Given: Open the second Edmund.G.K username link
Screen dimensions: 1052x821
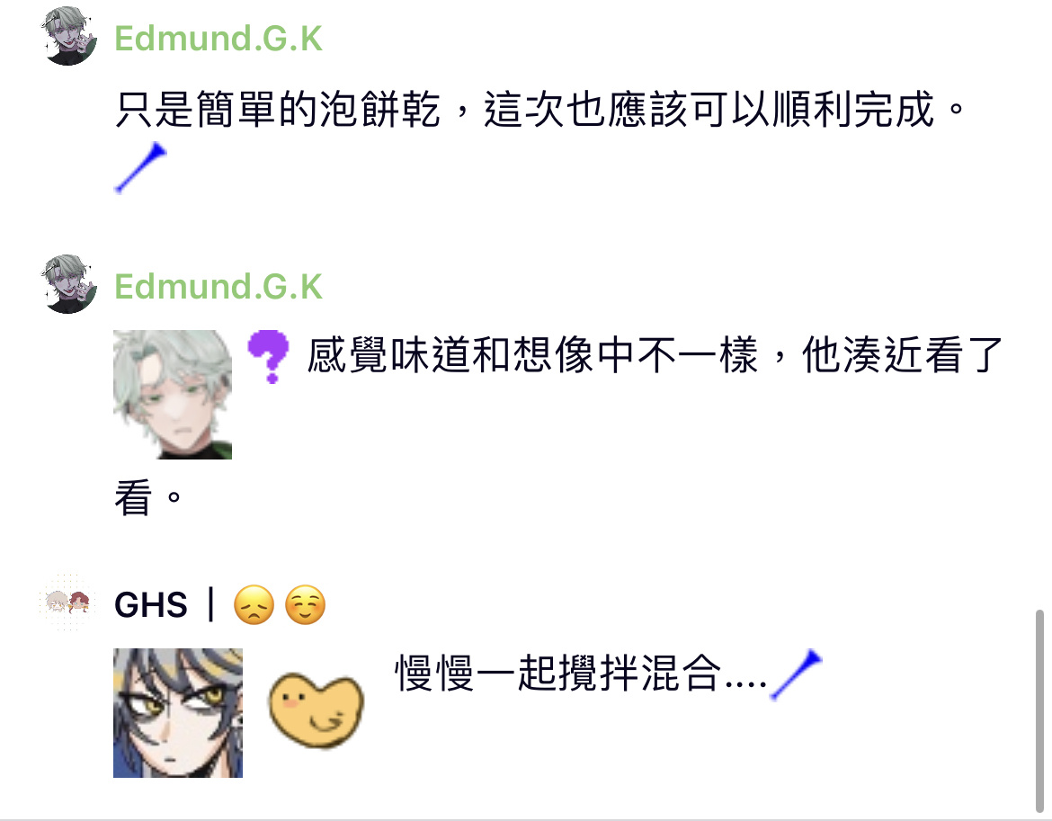Looking at the screenshot, I should (218, 287).
